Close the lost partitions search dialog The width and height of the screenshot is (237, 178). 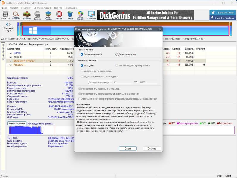coord(160,29)
